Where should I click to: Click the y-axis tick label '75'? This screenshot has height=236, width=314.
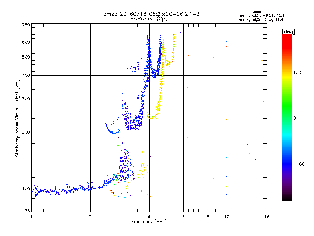(27, 211)
